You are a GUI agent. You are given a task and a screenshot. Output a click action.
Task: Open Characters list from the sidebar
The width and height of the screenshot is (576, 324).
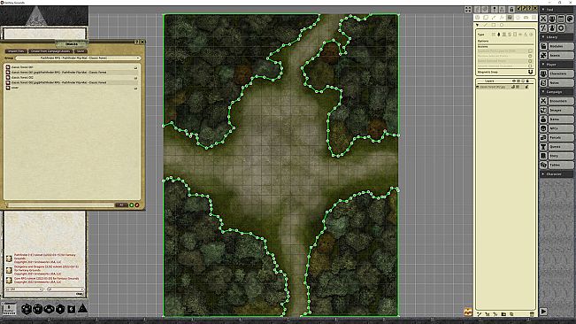(561, 73)
